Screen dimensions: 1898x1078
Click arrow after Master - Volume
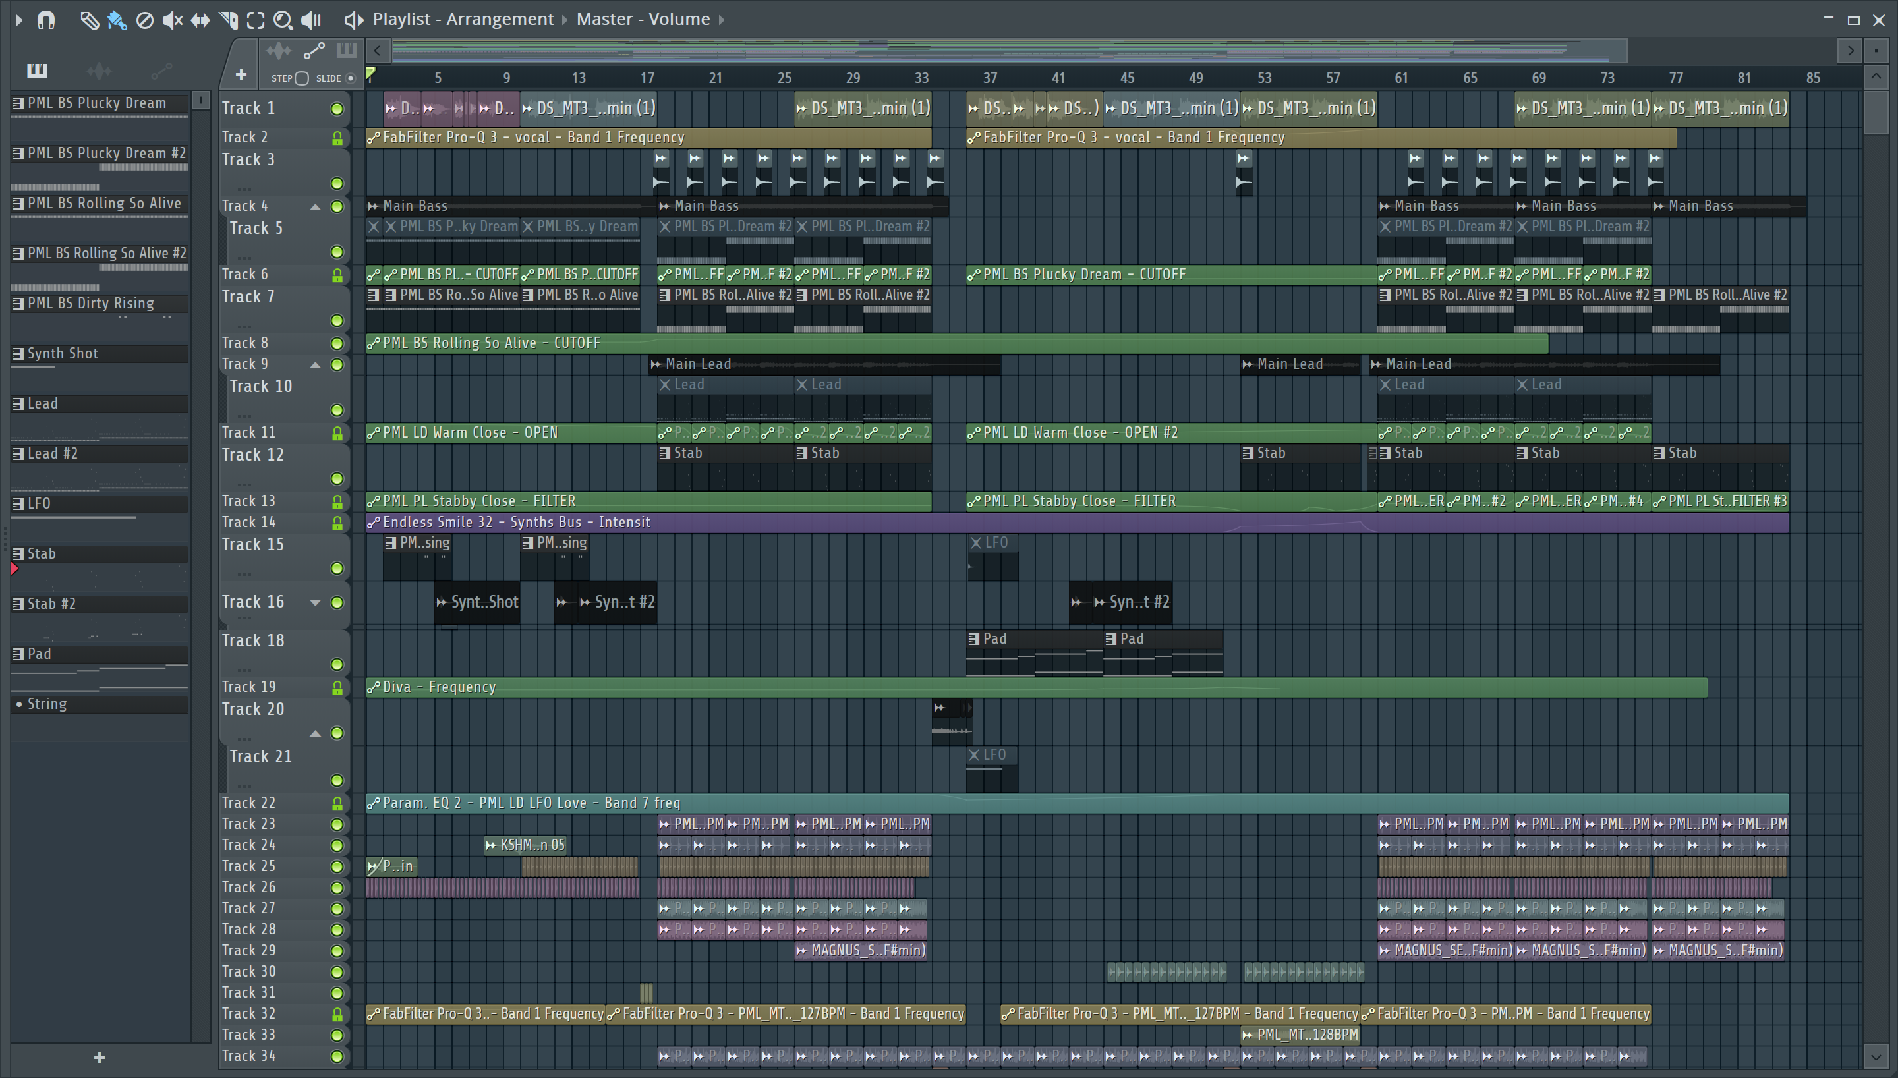point(722,20)
